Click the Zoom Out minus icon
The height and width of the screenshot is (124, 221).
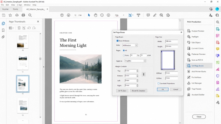pyautogui.click(x=102, y=15)
